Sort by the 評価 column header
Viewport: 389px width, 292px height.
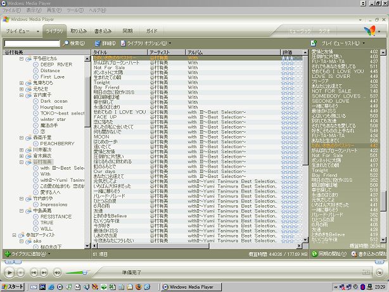pyautogui.click(x=291, y=53)
